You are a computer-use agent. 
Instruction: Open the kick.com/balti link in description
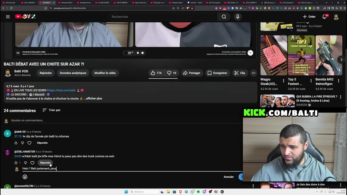(x=62, y=90)
